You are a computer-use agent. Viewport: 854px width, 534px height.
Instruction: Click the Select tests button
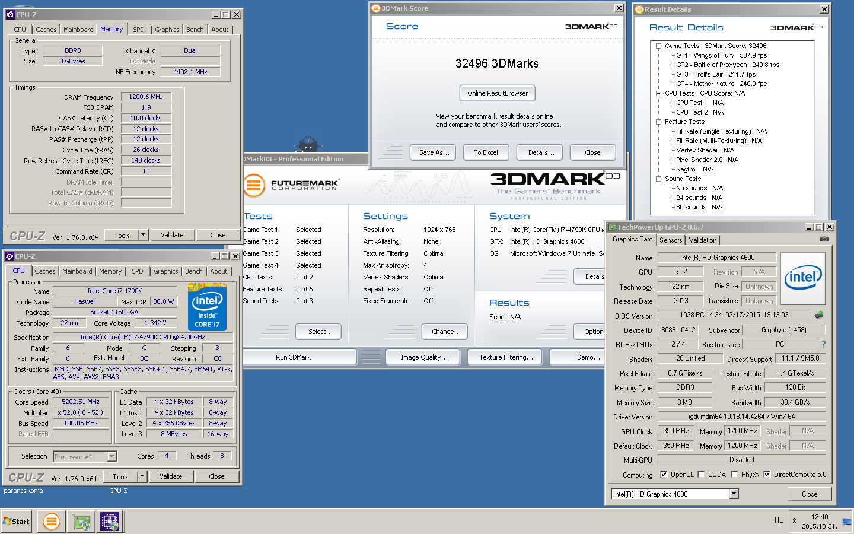point(318,332)
